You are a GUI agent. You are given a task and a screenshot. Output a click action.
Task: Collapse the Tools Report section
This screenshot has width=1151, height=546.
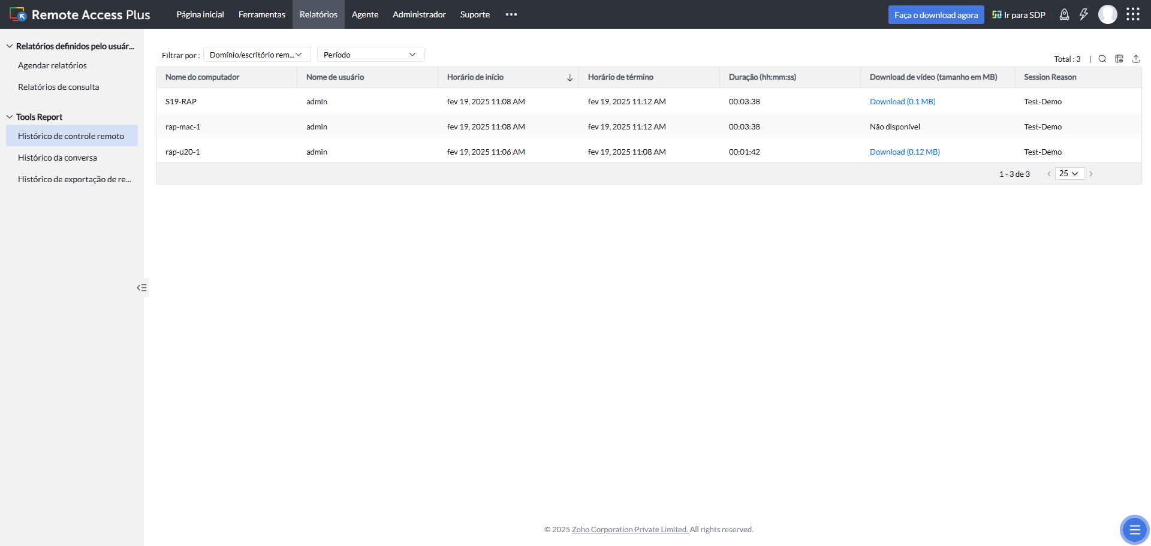[x=10, y=117]
